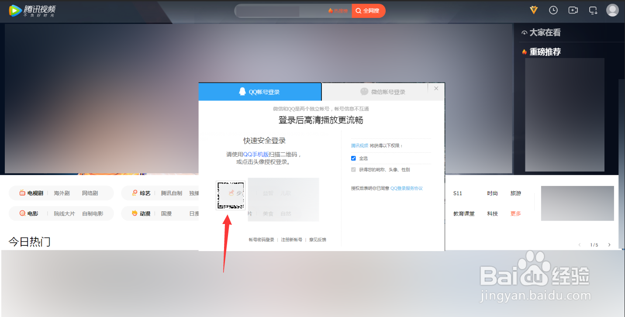Open the 热搜榜 hot search link
The height and width of the screenshot is (317, 625).
[x=338, y=11]
